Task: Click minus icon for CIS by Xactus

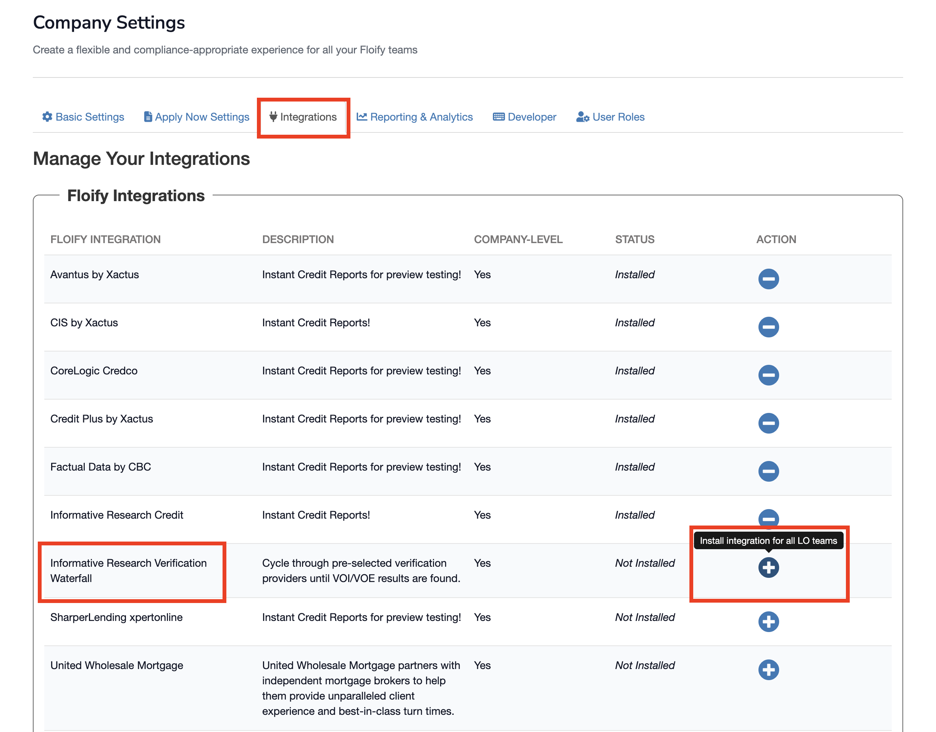Action: 768,327
